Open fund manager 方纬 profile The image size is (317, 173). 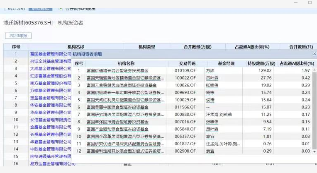[x=210, y=71]
